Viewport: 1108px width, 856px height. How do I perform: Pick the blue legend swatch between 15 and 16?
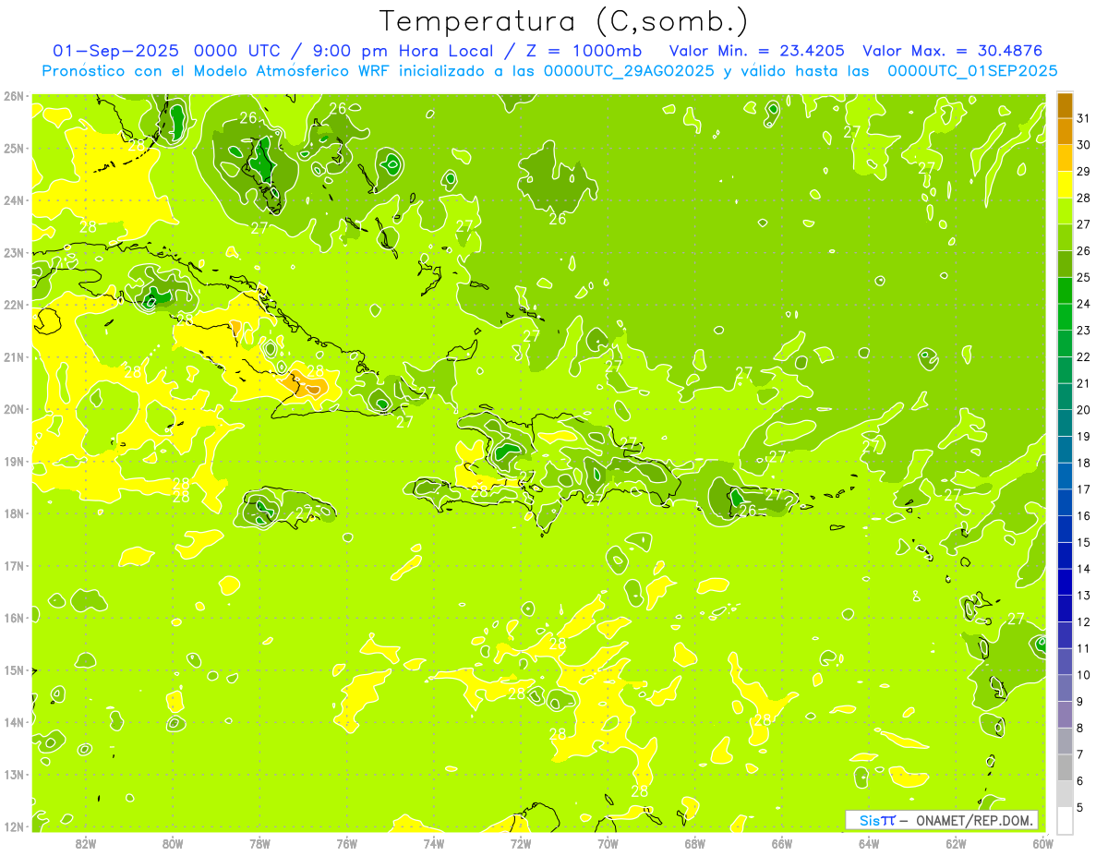[x=1066, y=529]
